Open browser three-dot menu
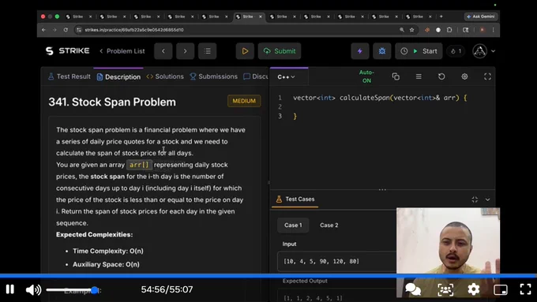The image size is (537, 302). 493,30
